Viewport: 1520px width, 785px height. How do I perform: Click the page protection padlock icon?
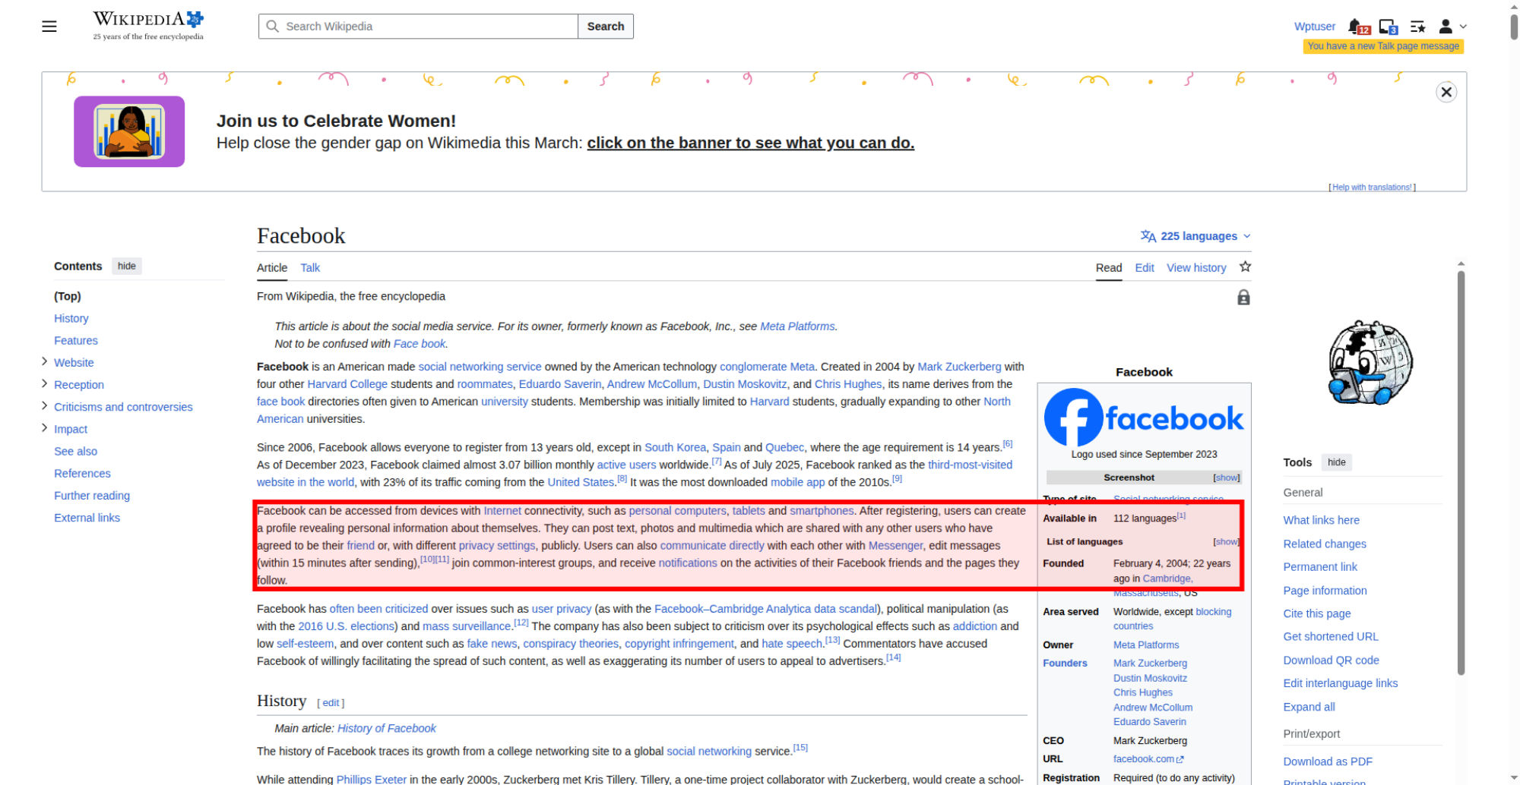pos(1243,297)
